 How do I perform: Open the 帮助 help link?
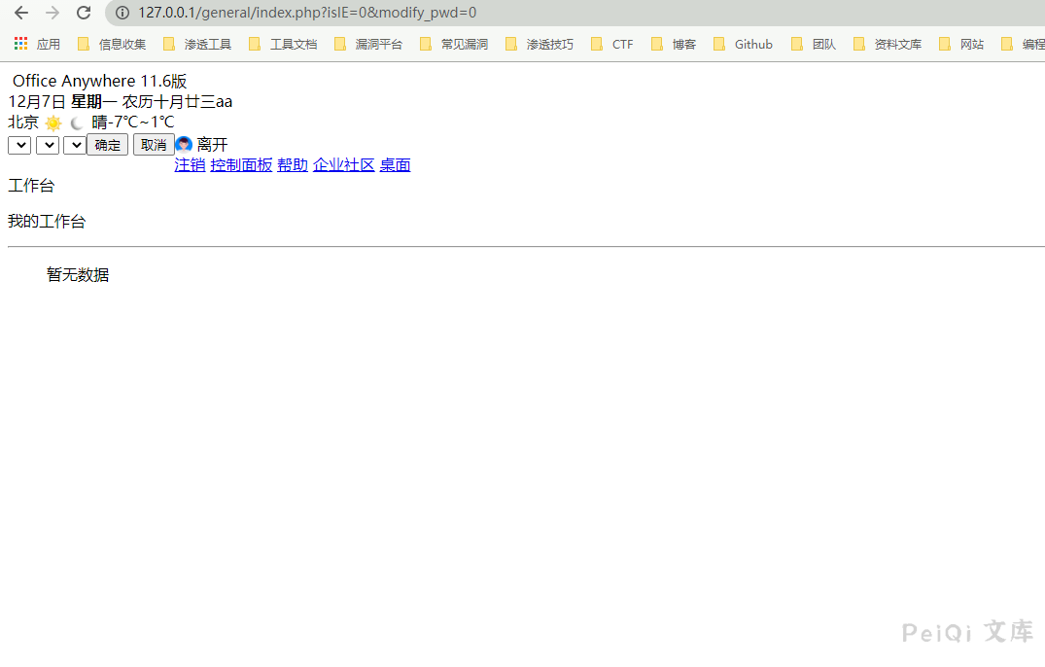click(x=293, y=165)
